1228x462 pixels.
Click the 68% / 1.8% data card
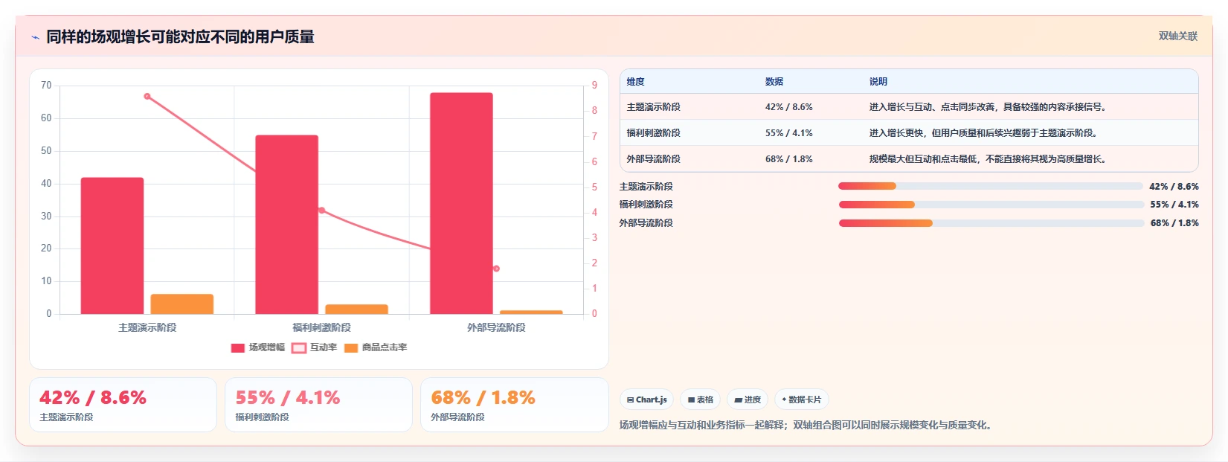515,405
